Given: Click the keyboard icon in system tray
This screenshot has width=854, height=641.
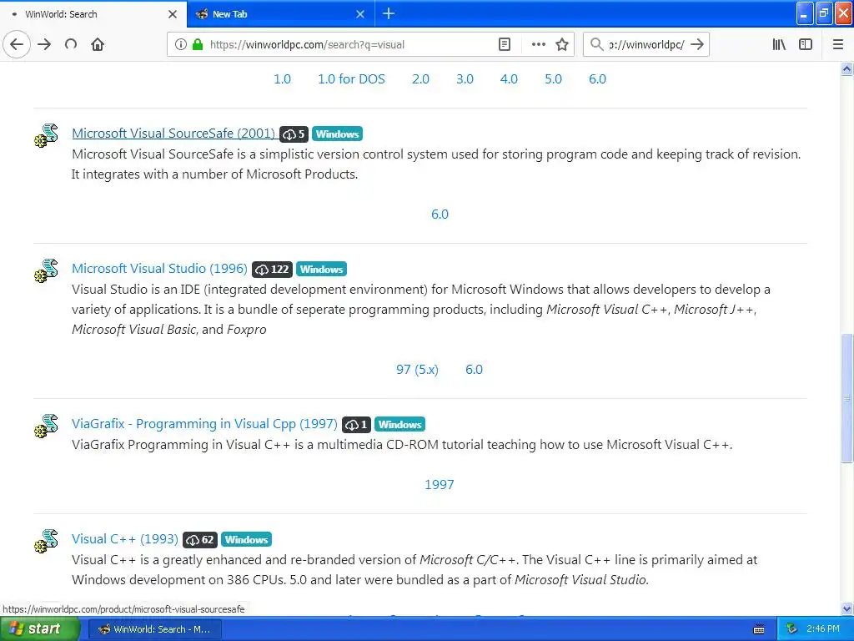Looking at the screenshot, I should [x=759, y=629].
